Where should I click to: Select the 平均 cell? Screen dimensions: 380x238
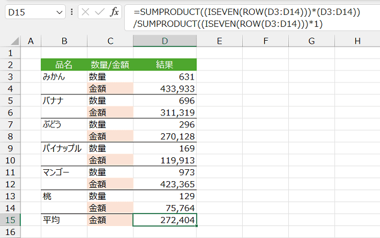(x=64, y=220)
